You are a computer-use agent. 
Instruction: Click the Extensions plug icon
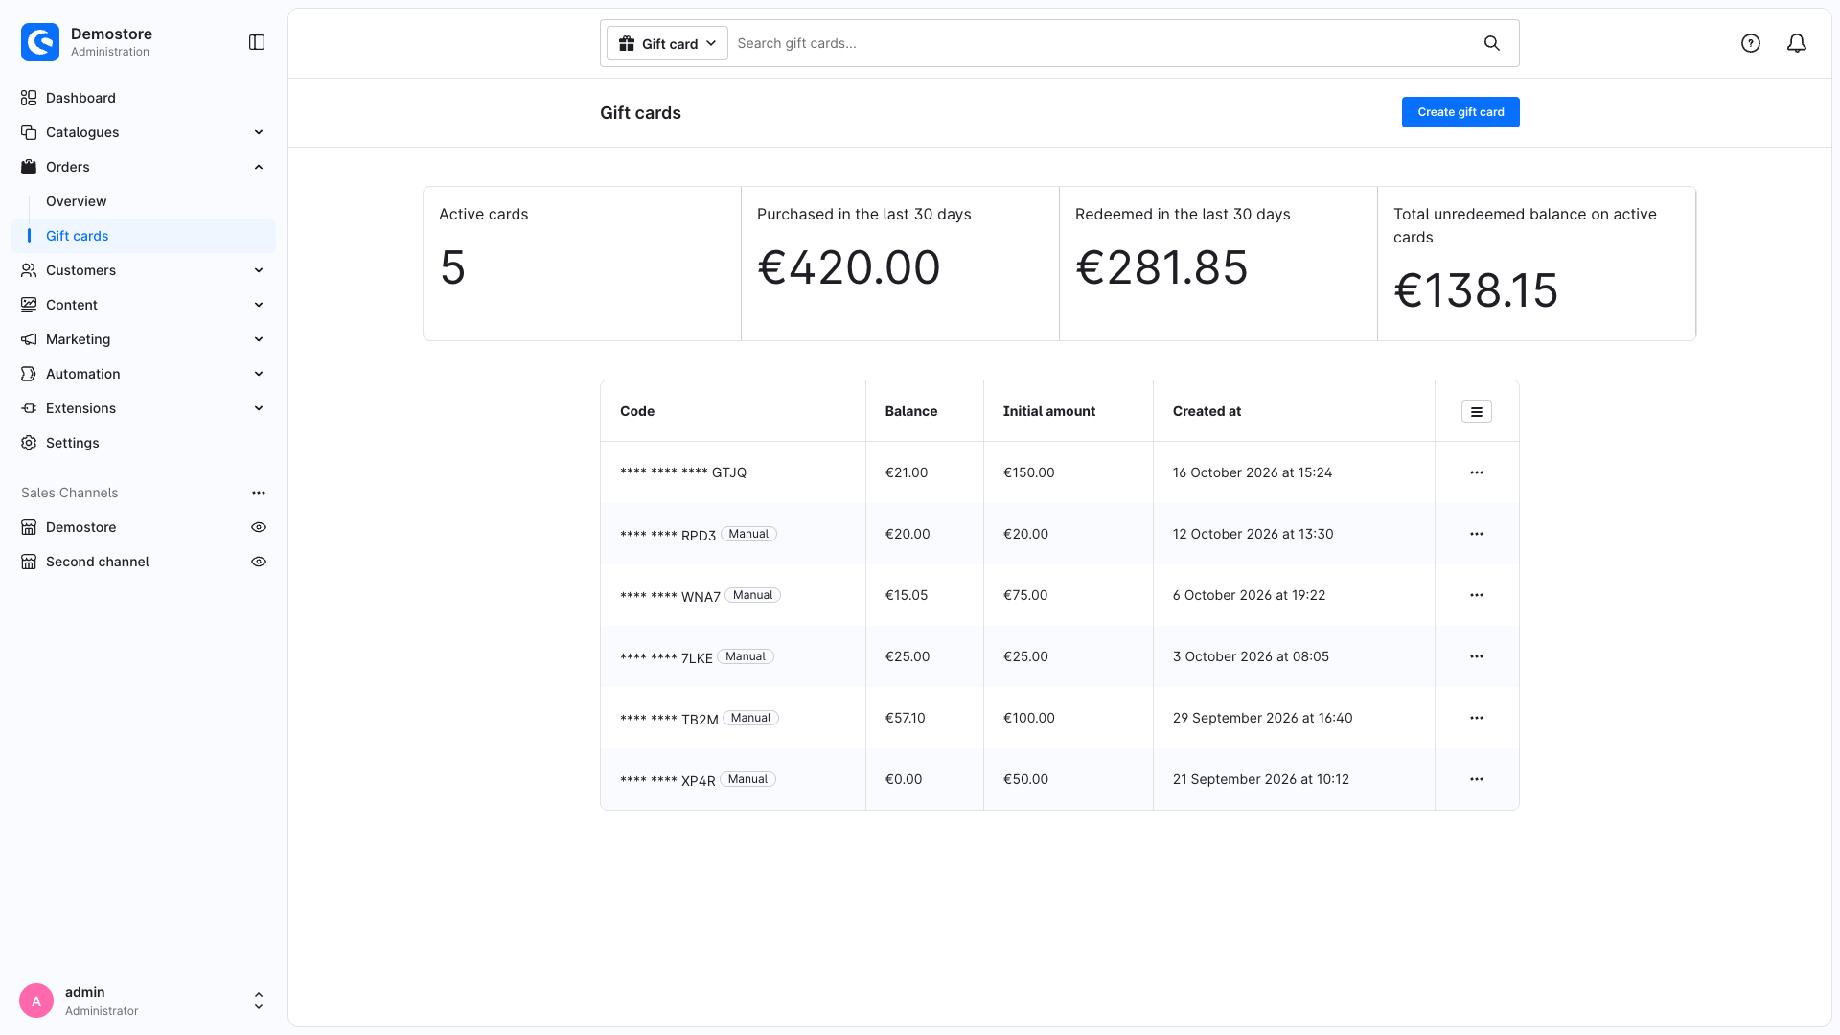29,408
